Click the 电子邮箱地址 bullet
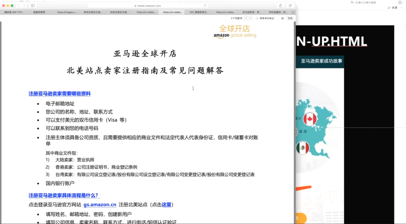Screen dimensions: 406x224 (60, 104)
